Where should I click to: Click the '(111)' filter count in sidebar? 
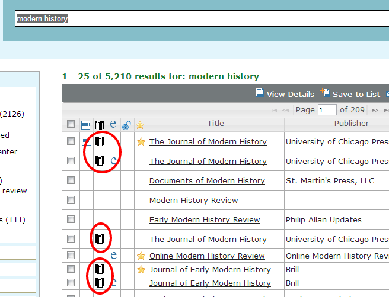point(15,219)
